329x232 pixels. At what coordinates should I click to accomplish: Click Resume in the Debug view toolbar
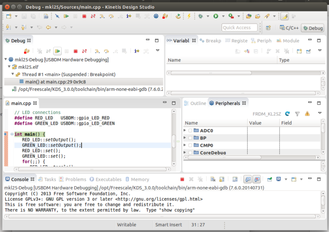(x=57, y=51)
